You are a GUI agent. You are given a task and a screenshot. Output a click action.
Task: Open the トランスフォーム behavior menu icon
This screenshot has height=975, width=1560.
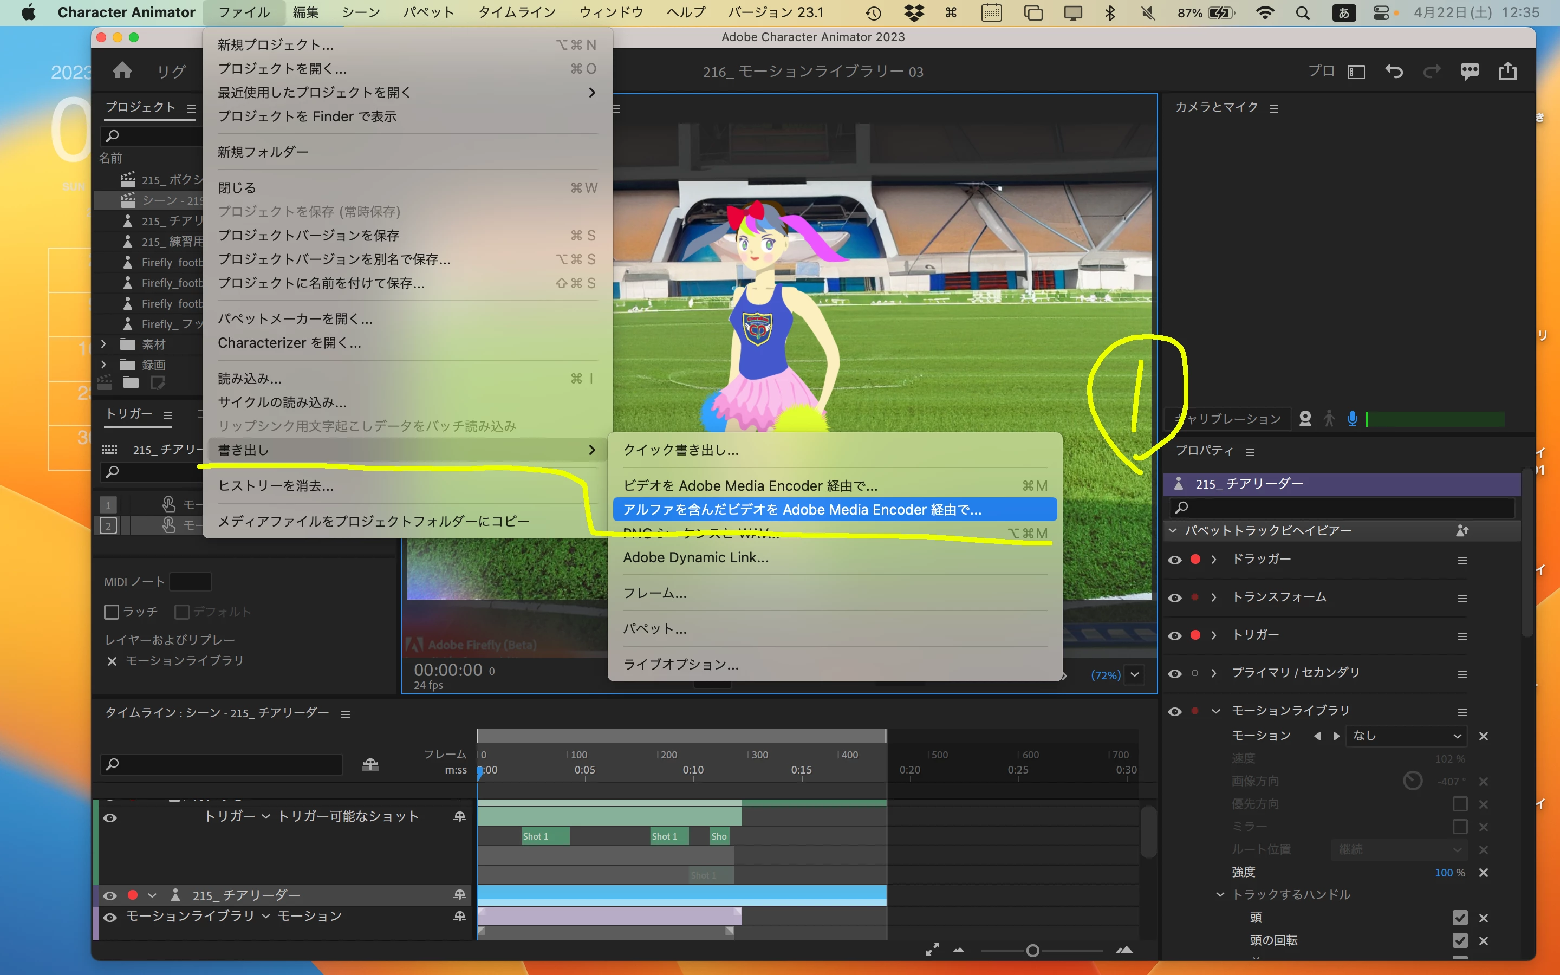coord(1462,599)
